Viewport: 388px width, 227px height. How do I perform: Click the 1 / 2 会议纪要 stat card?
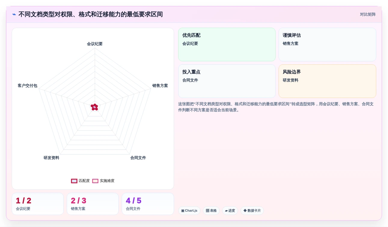(x=38, y=204)
